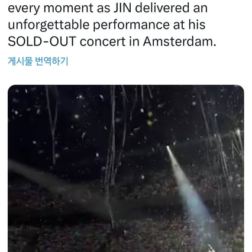Screen dimensions: 252x252
Task: Select the word JIN in the post
Action: coord(122,8)
